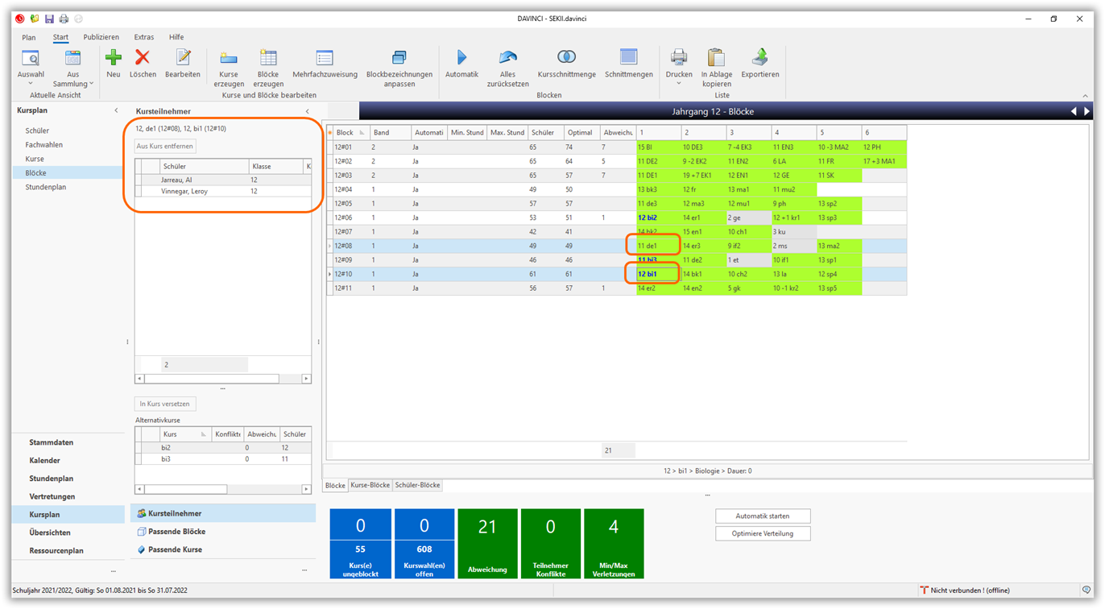This screenshot has width=1105, height=609.
Task: Click the red X Löschen icon
Action: click(143, 58)
